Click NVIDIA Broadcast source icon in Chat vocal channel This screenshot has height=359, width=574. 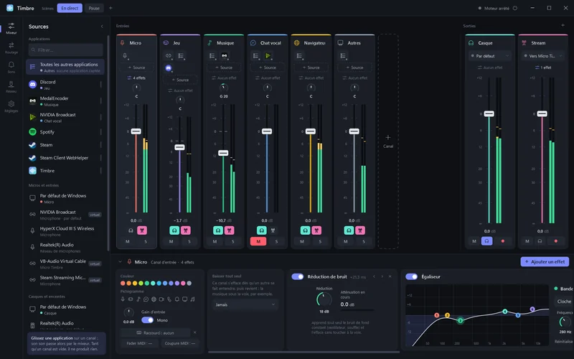(268, 56)
